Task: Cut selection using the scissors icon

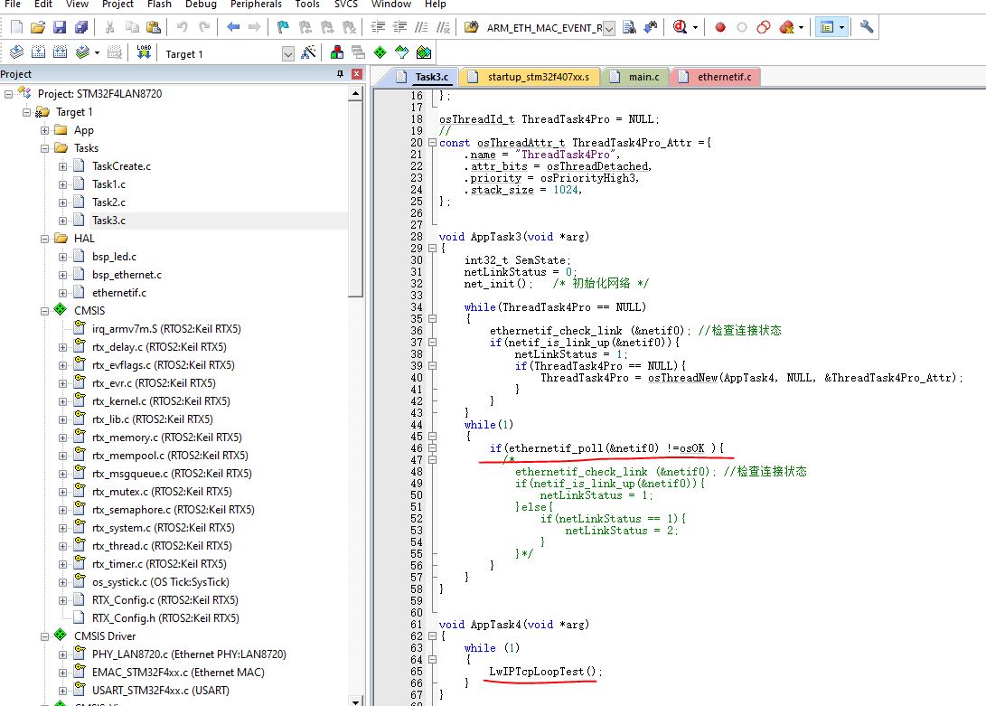Action: 109,27
